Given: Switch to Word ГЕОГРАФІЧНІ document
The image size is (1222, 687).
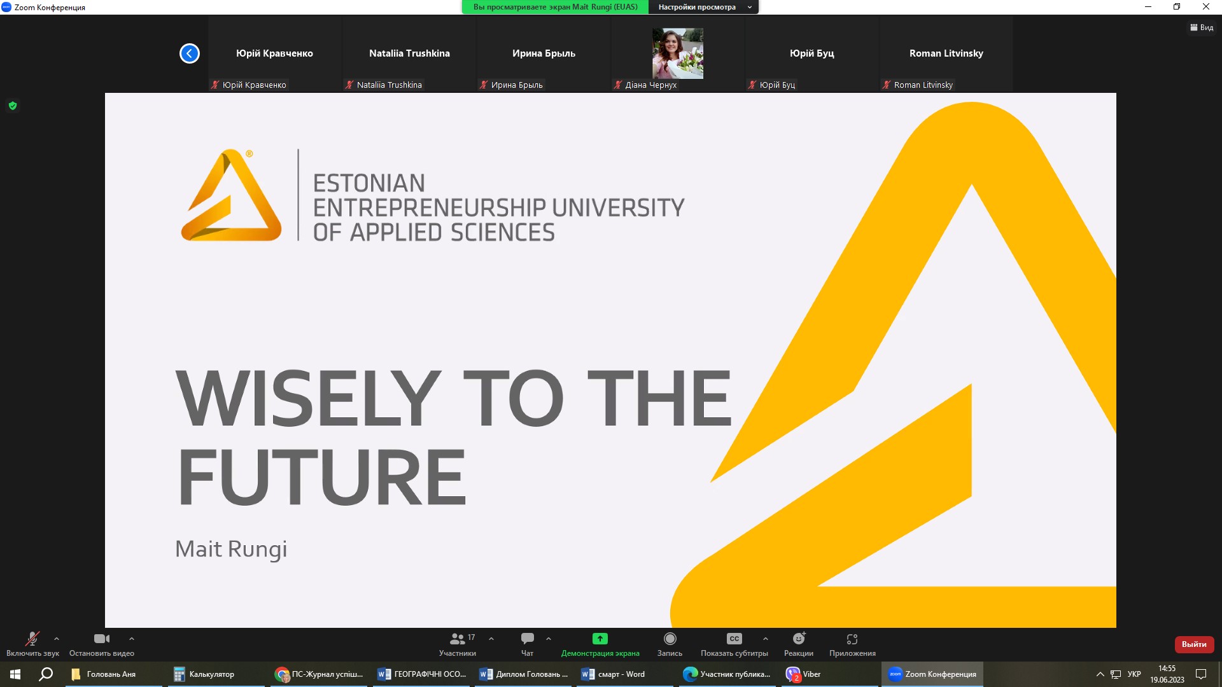Looking at the screenshot, I should [421, 674].
